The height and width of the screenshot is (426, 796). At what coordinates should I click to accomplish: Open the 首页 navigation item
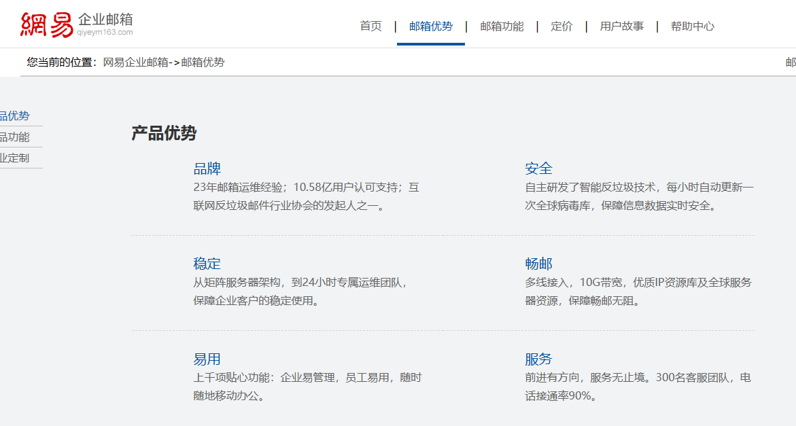(x=370, y=26)
